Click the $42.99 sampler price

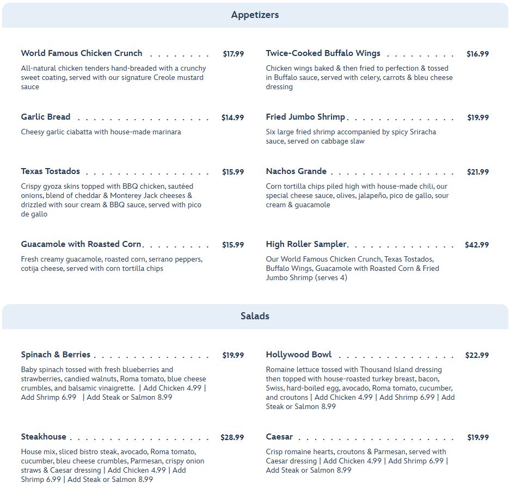click(477, 245)
